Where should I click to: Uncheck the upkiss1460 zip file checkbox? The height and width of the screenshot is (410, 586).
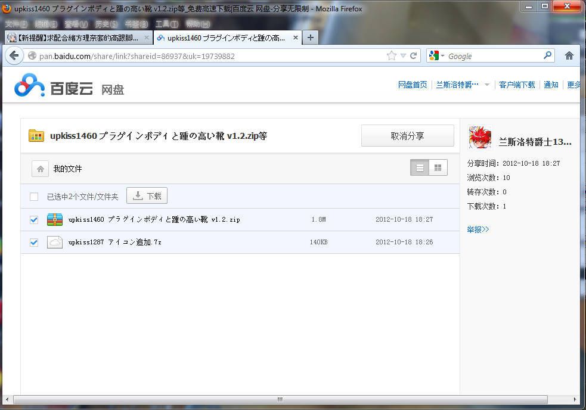click(x=34, y=220)
